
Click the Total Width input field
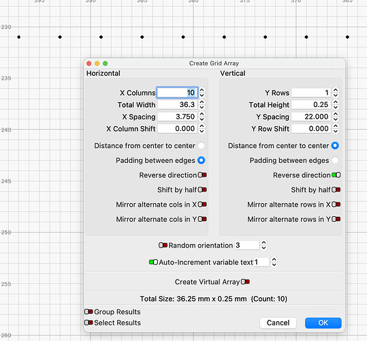click(177, 104)
